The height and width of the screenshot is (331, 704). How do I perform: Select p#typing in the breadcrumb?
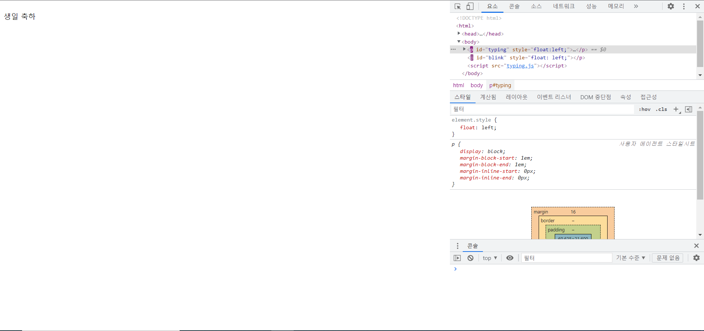(x=500, y=85)
